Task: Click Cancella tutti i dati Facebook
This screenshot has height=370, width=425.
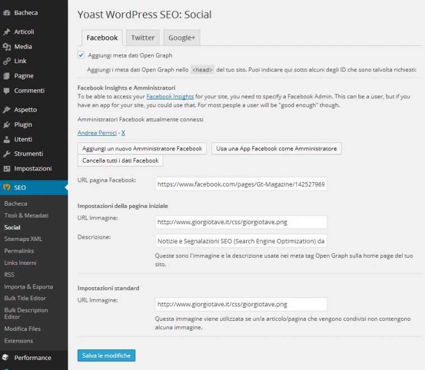Action: [x=120, y=160]
